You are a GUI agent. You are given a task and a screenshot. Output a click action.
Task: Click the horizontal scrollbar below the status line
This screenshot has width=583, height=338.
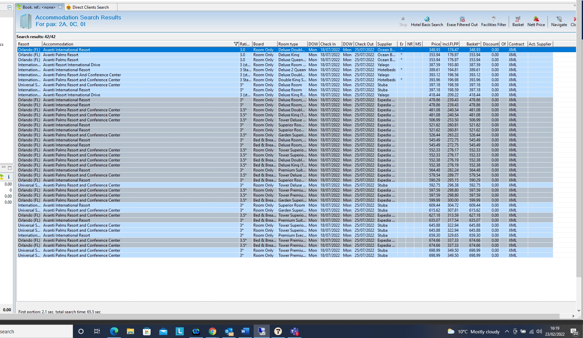280,316
